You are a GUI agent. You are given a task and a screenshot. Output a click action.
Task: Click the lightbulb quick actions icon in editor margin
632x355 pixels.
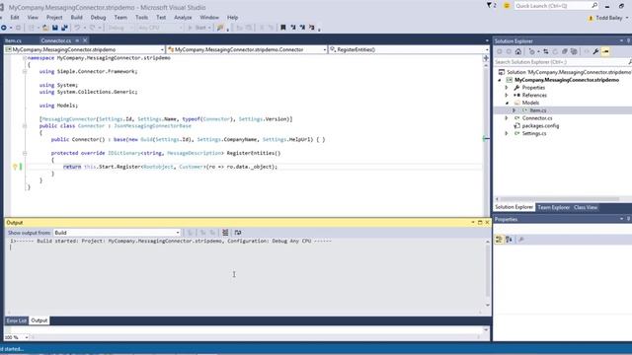tap(15, 167)
